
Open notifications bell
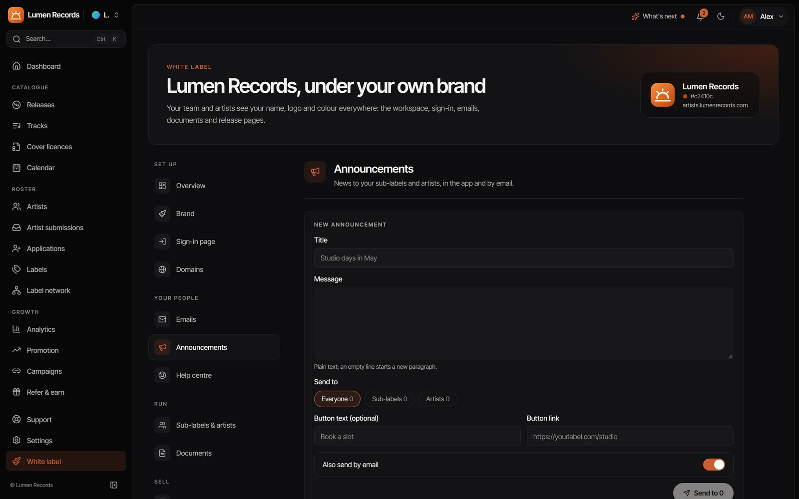point(701,16)
